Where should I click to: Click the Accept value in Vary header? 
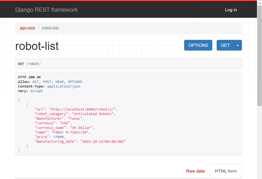click(37, 91)
